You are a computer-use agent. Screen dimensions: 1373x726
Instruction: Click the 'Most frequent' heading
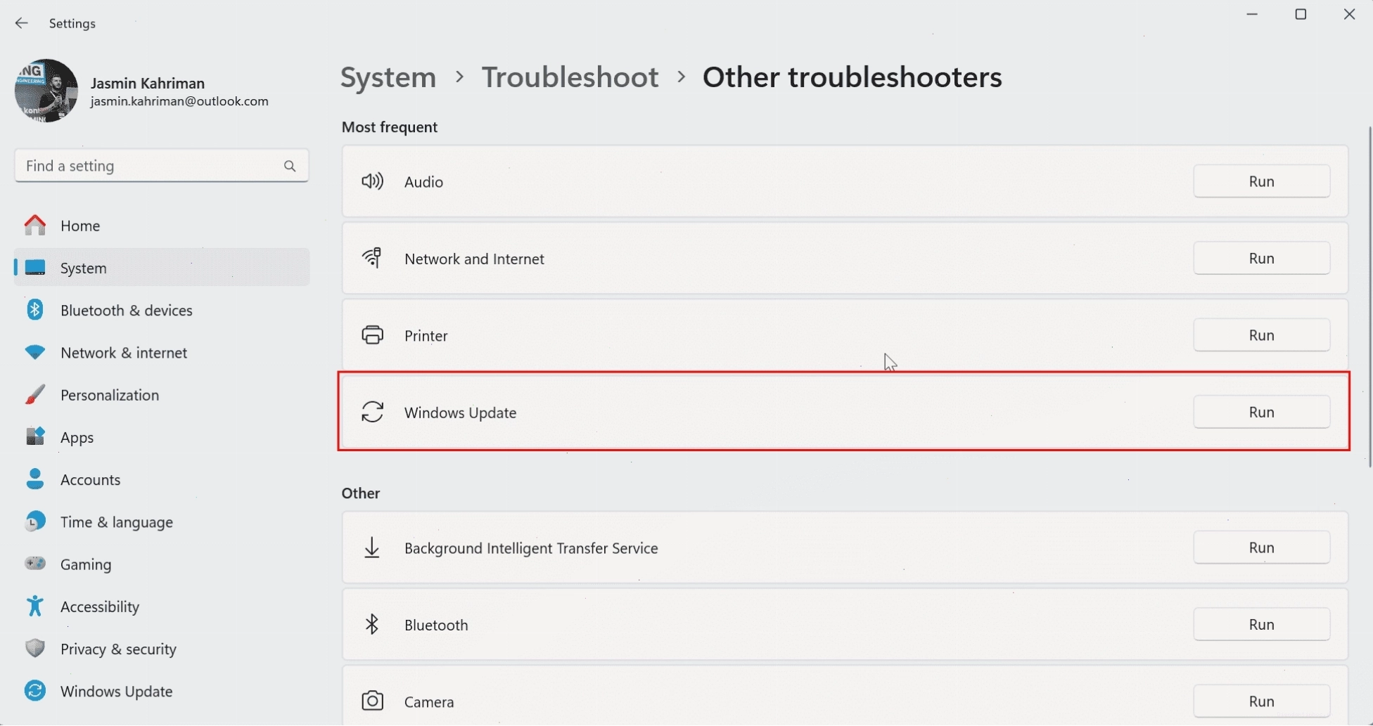pyautogui.click(x=389, y=127)
